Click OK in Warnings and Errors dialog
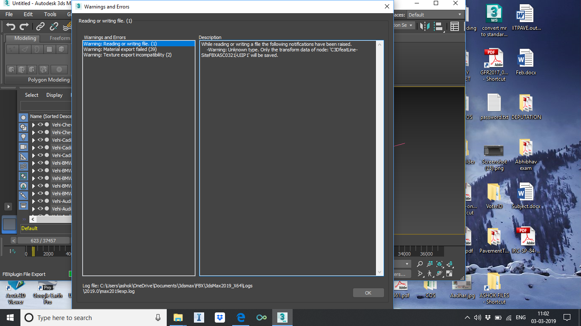The height and width of the screenshot is (326, 581). [368, 293]
